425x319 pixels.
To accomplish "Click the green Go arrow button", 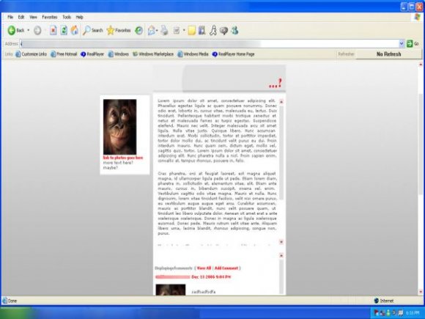I will (410, 44).
